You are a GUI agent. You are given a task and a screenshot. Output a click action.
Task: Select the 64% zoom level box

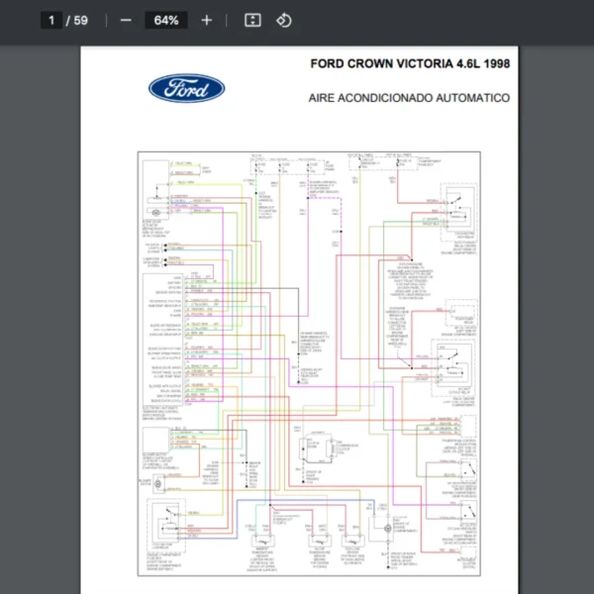[165, 20]
